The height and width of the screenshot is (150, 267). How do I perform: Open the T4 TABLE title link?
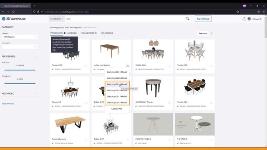pos(182,139)
